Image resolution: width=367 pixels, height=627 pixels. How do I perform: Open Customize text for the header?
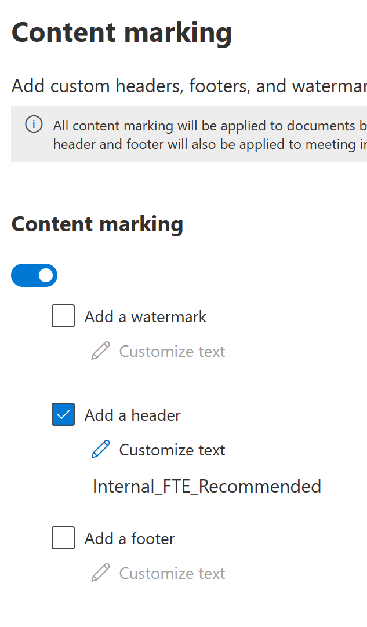point(172,450)
